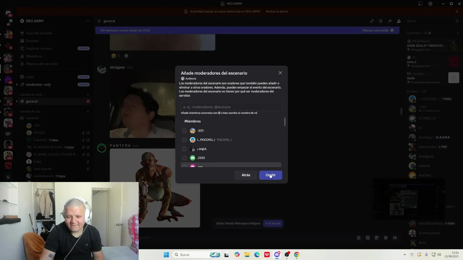The height and width of the screenshot is (260, 463).
Task: Open the Eventos section
Action: (x=32, y=41)
